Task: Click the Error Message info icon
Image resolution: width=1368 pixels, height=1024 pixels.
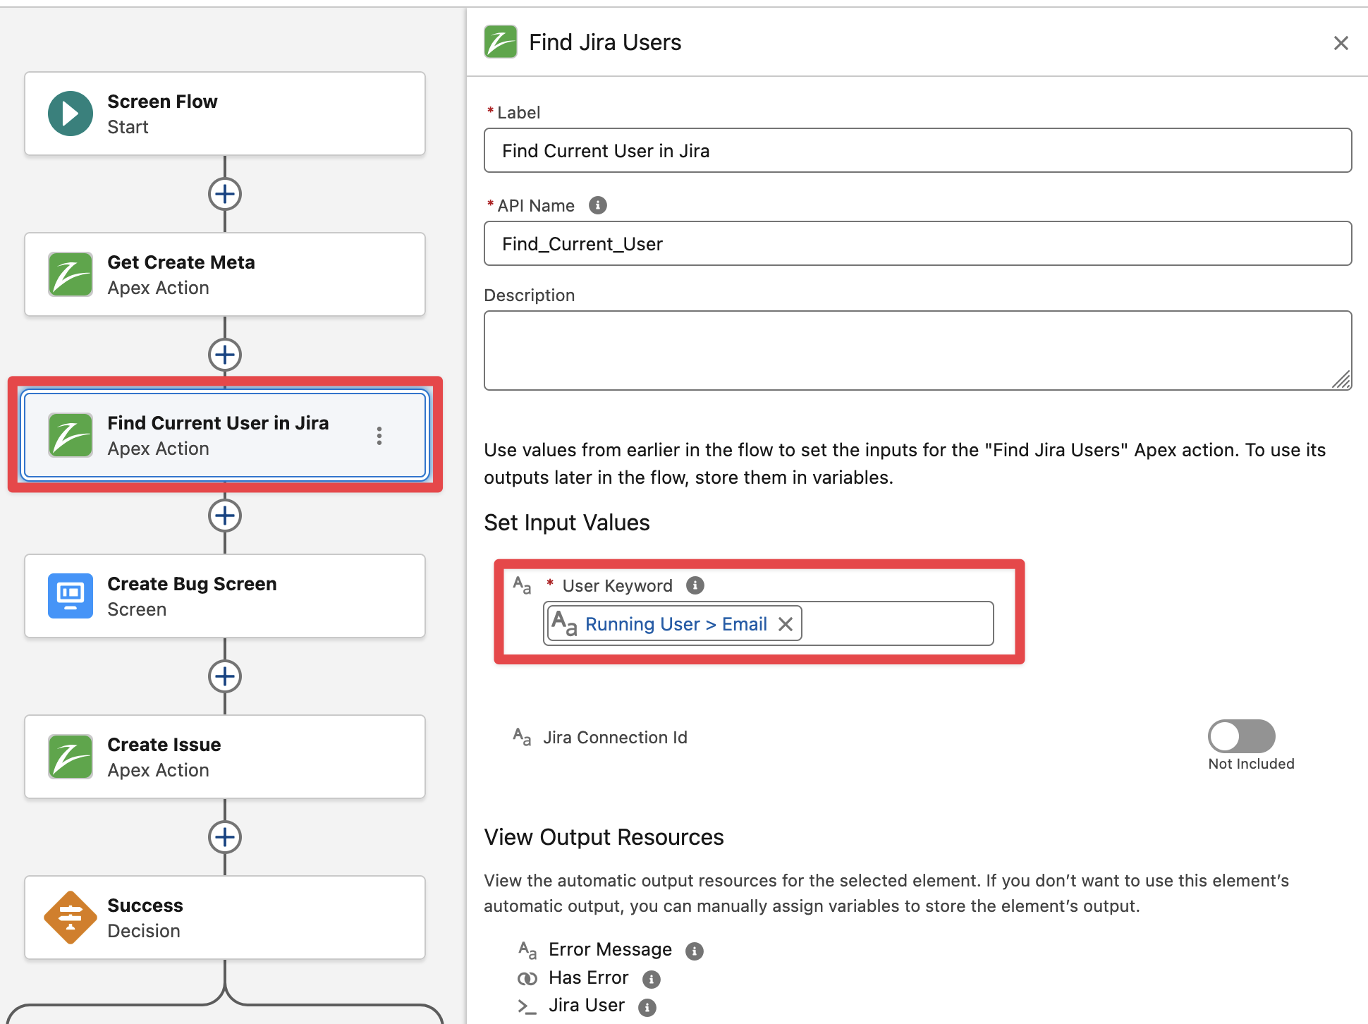Action: [694, 951]
